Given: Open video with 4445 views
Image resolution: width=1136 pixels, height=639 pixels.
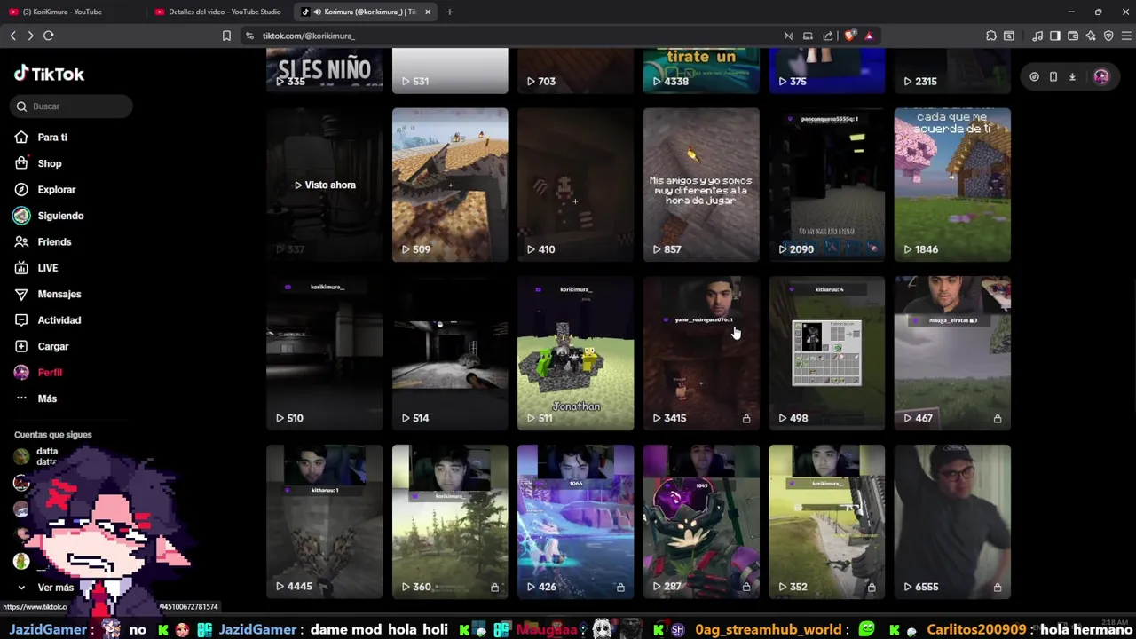Looking at the screenshot, I should pyautogui.click(x=325, y=522).
